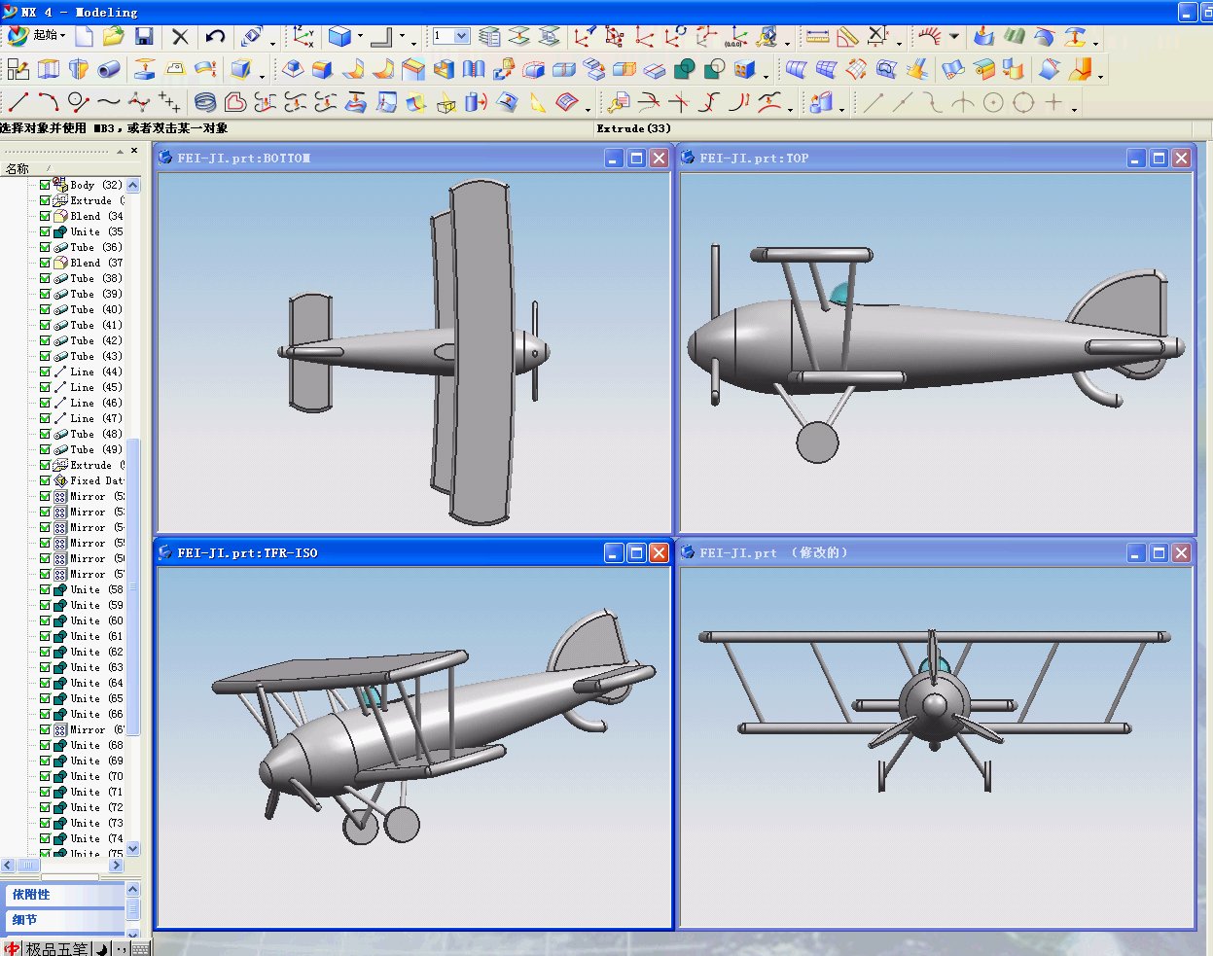Open the rendering style cube dropdown arrow

pos(360,37)
